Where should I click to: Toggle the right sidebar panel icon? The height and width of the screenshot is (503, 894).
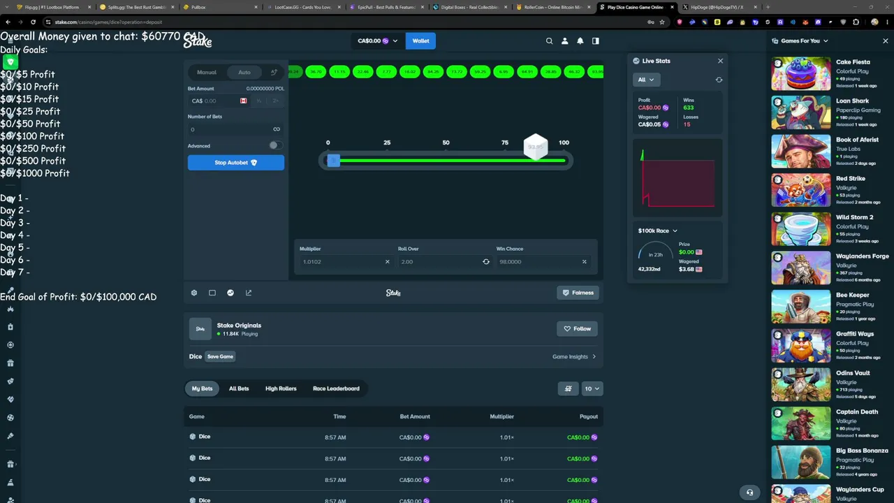[595, 41]
